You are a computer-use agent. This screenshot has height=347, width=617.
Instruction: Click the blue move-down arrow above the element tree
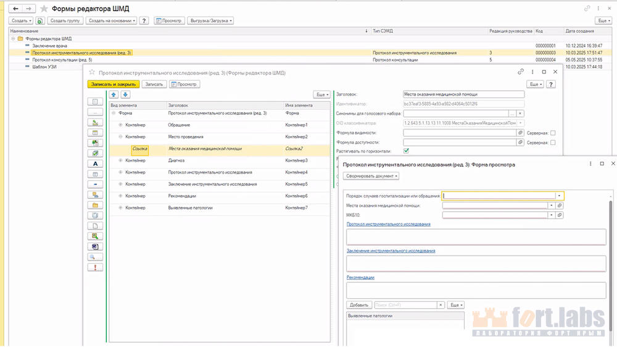[x=125, y=94]
